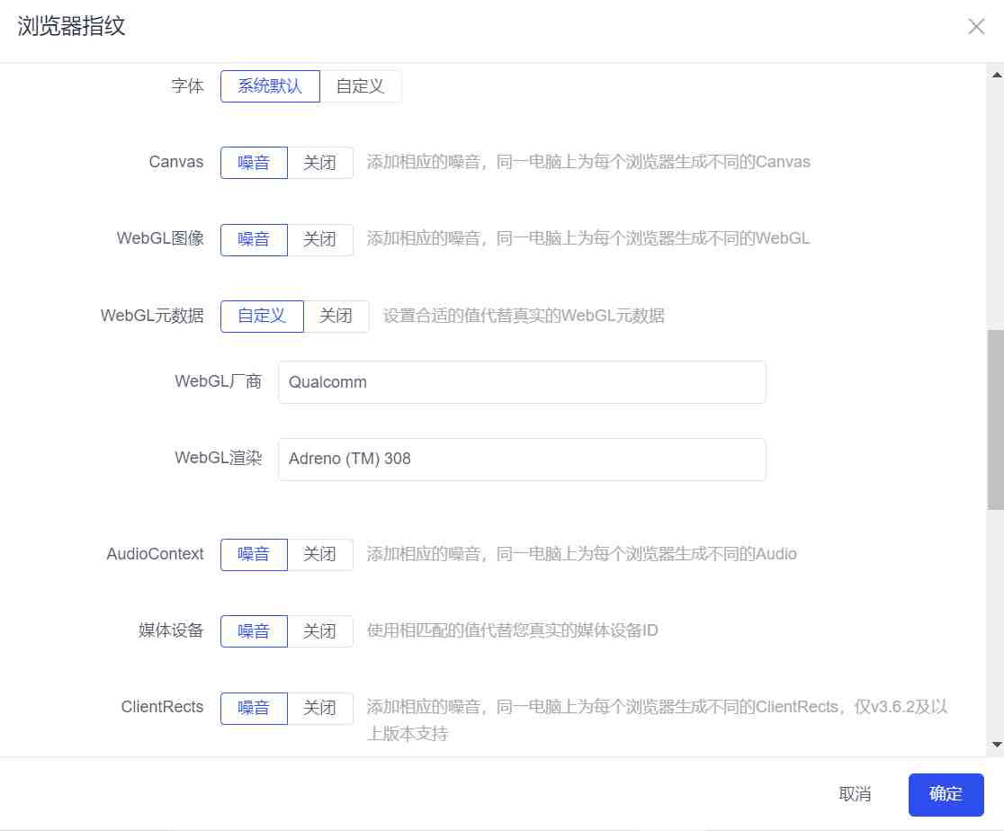The image size is (1004, 831).
Task: Set 媒体设备 to 关闭
Action: click(319, 631)
